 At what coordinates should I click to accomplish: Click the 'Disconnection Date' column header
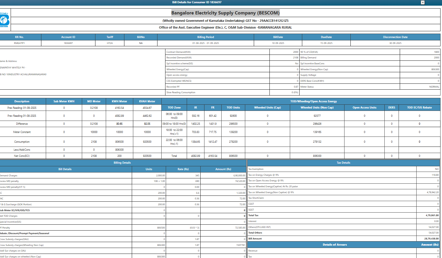[x=395, y=37]
